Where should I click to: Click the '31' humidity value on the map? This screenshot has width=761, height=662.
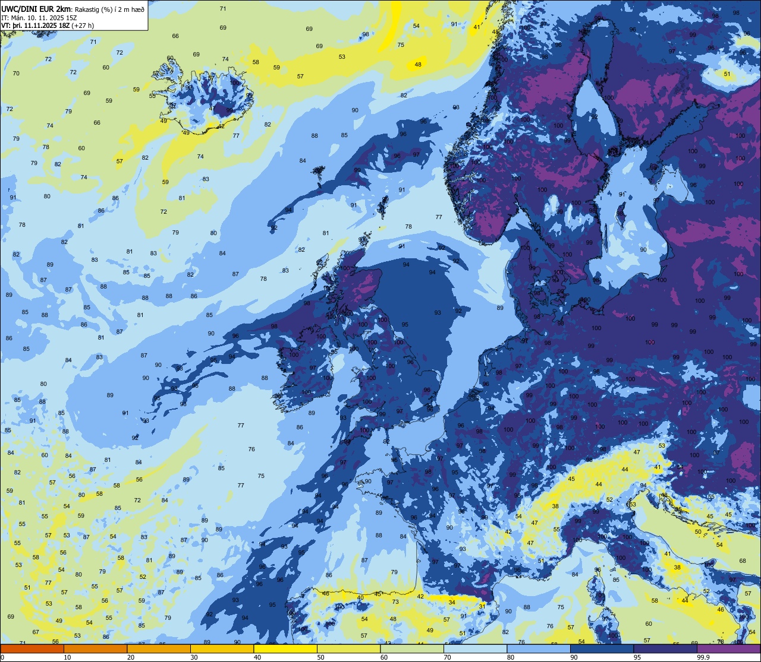click(x=482, y=605)
